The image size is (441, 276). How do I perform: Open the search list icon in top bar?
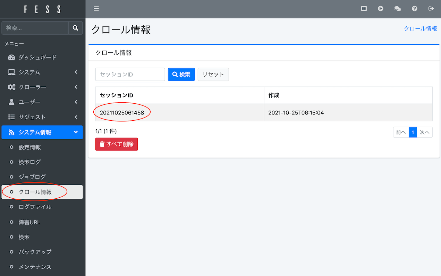pos(364,9)
